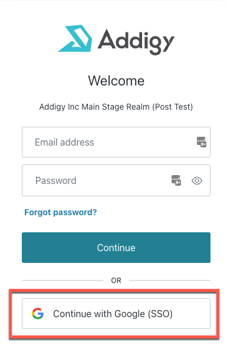
Task: Show password with the eye icon
Action: click(197, 180)
